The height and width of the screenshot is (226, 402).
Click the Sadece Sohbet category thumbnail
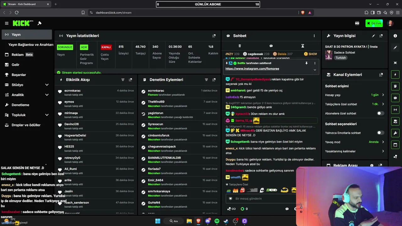(329, 55)
